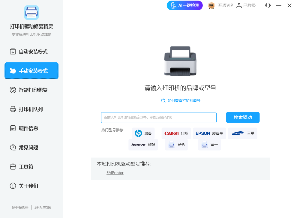297x218 pixels.
Task: Select the HP 惠普 brand shortcut
Action: [x=143, y=133]
